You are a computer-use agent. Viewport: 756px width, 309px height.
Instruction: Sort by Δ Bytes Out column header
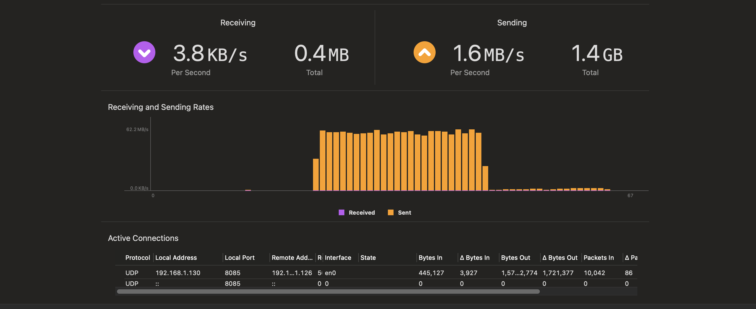560,258
